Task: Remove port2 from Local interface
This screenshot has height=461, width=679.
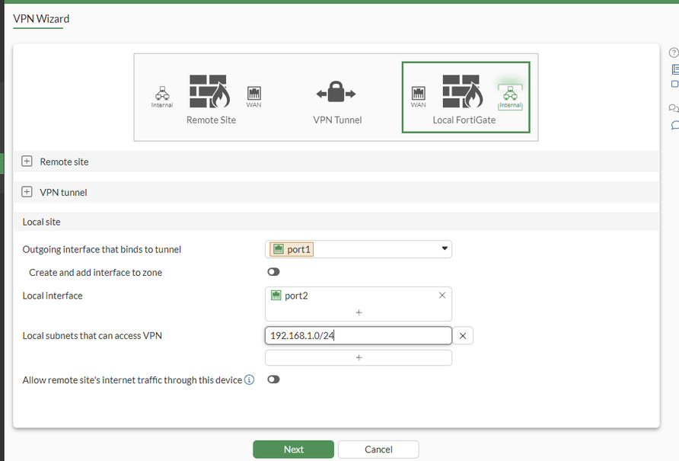Action: tap(442, 296)
